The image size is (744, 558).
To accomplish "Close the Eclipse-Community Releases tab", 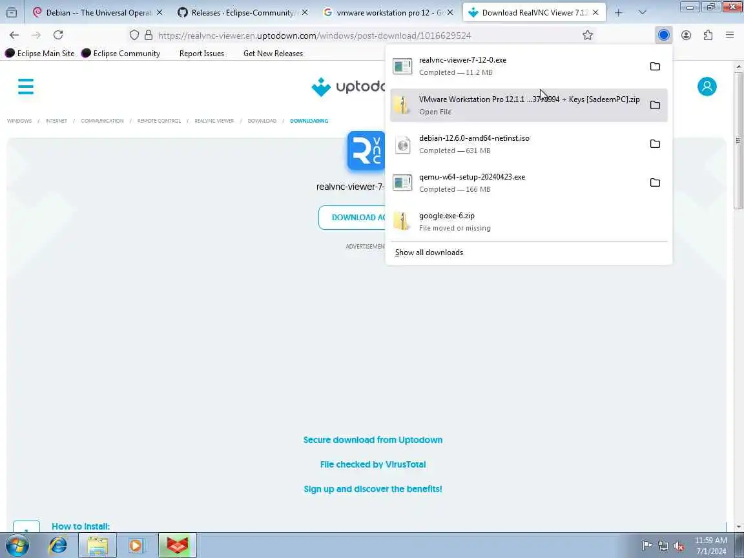I will [305, 12].
